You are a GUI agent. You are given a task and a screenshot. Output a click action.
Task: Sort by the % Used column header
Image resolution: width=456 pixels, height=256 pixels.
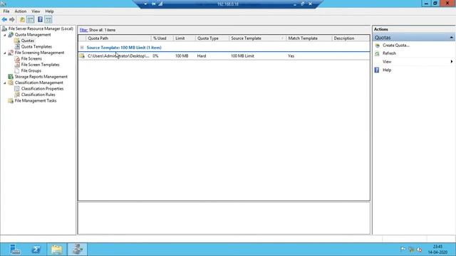(x=162, y=38)
